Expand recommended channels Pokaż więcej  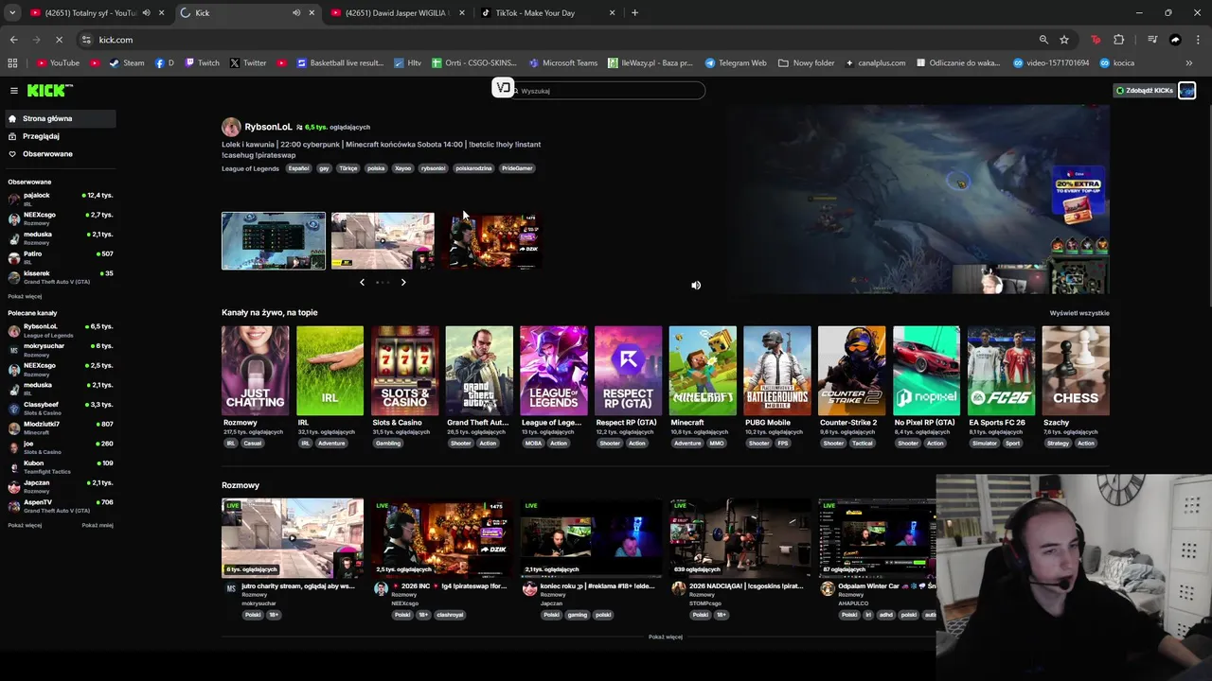point(25,525)
